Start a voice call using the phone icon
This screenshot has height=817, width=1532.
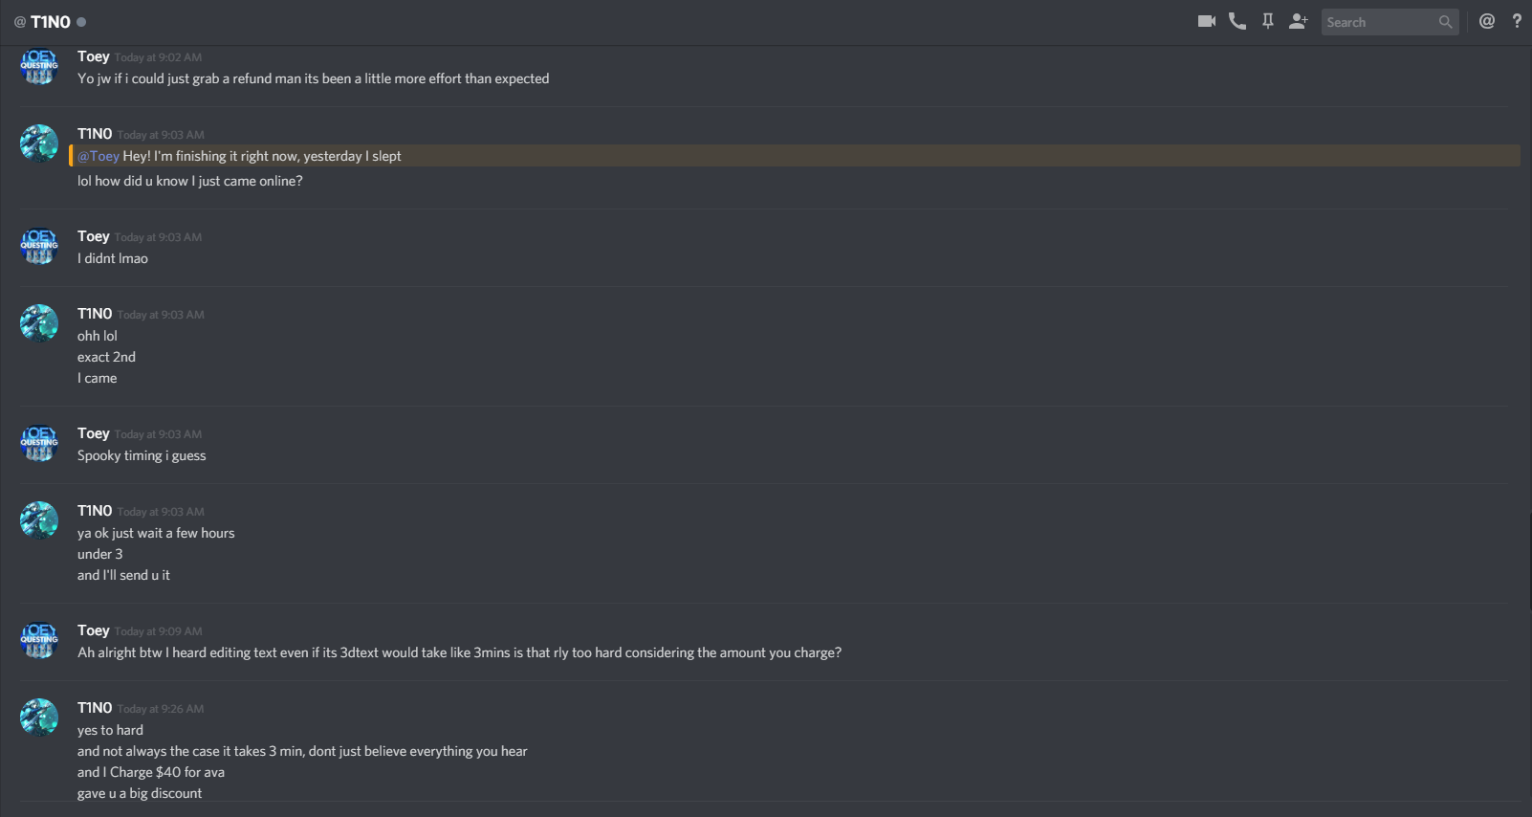pos(1237,21)
